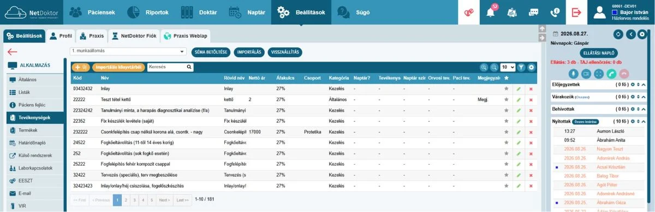The width and height of the screenshot is (655, 212).
Task: Open the Páciensek main menu
Action: [92, 12]
